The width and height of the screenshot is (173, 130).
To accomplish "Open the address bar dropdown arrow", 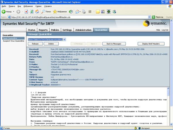I will coord(149,17).
